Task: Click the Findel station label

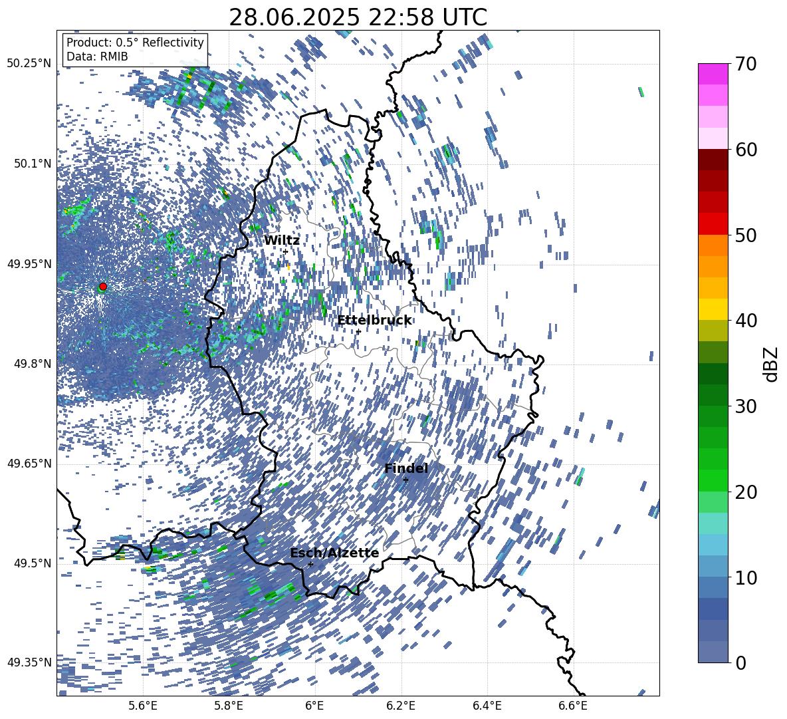Action: click(x=406, y=468)
